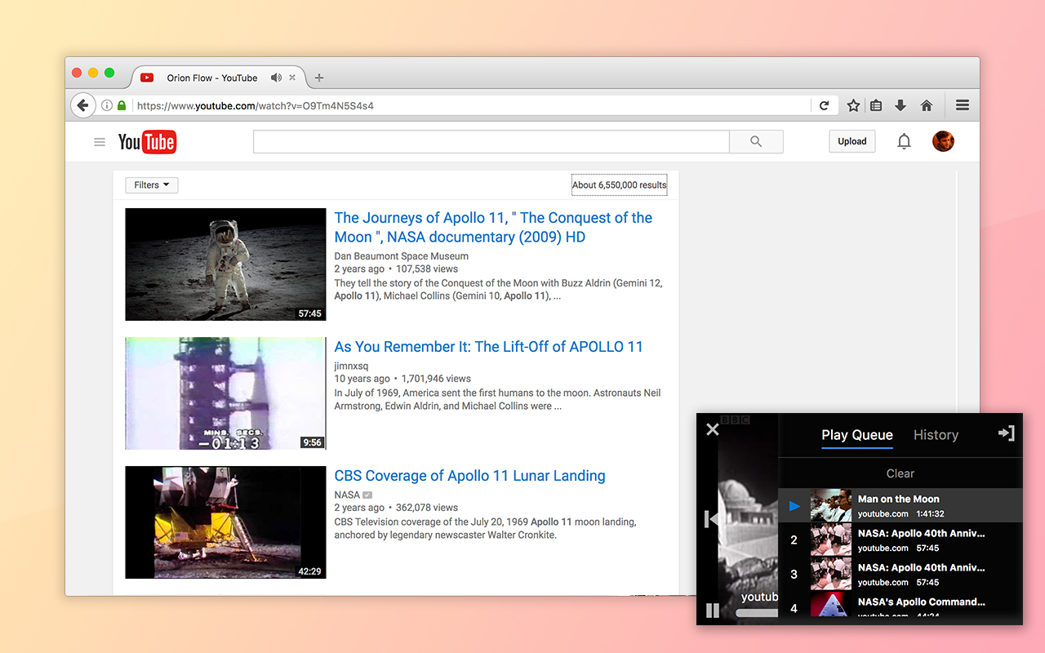Screen dimensions: 1045x653
Task: Click the 42:29 duration badge
Action: (310, 571)
